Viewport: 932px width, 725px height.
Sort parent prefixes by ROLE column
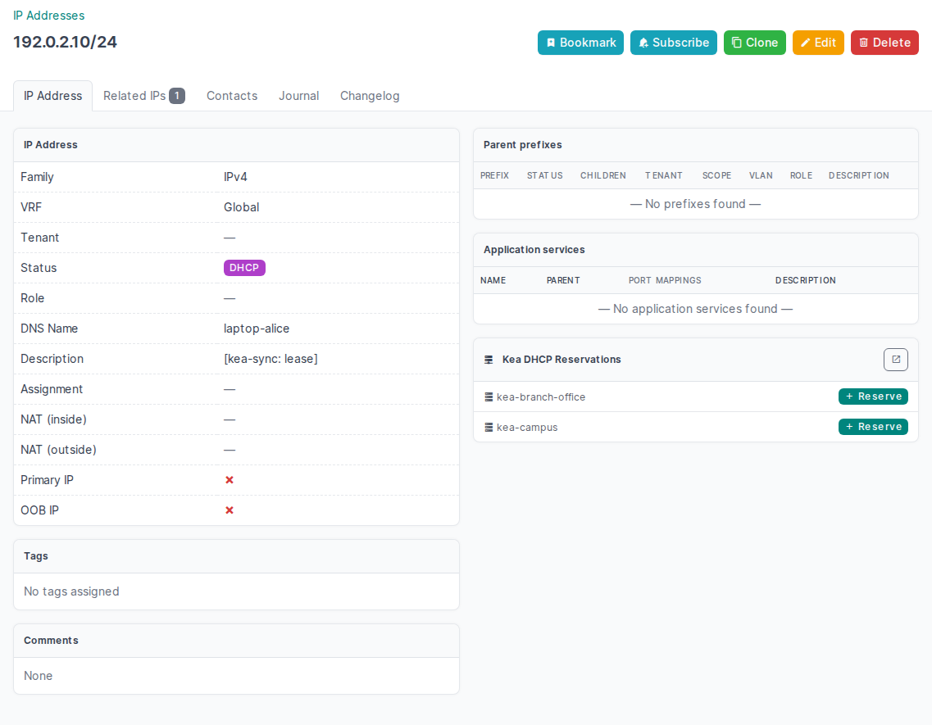[801, 176]
